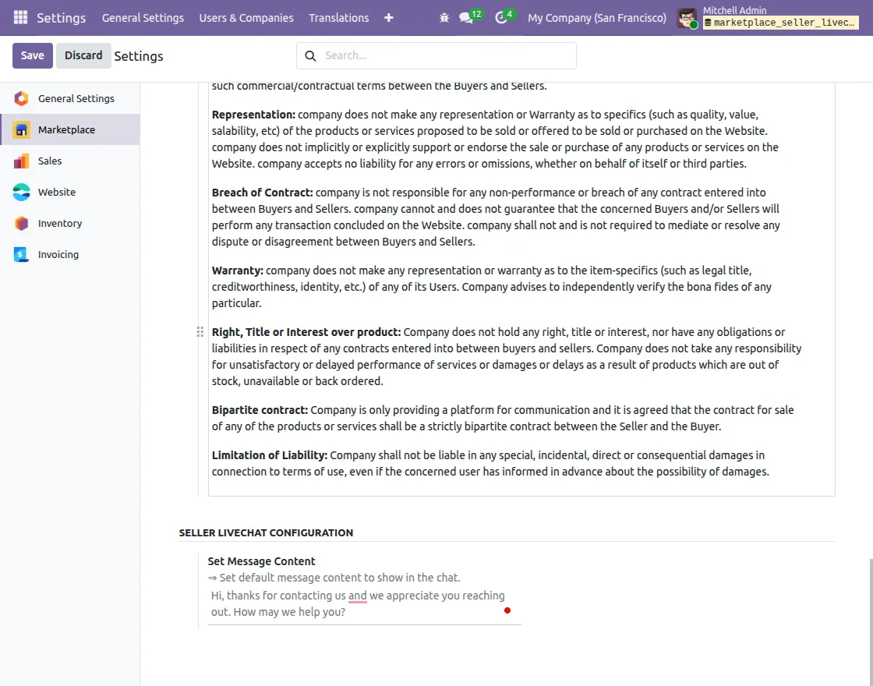Save the settings changes
Screen dimensions: 873x686
tap(32, 55)
